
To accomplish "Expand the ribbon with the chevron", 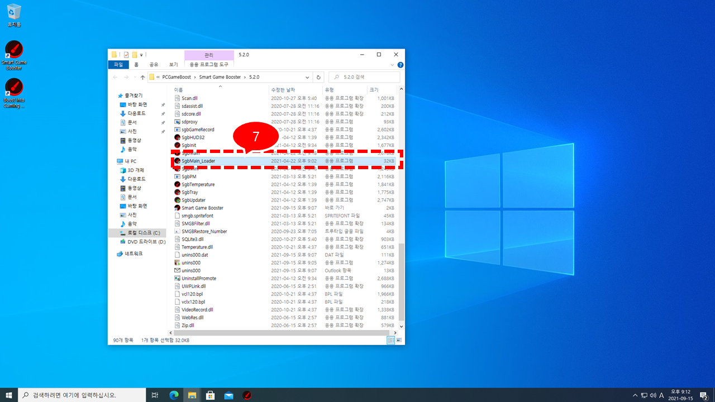I will click(x=393, y=65).
